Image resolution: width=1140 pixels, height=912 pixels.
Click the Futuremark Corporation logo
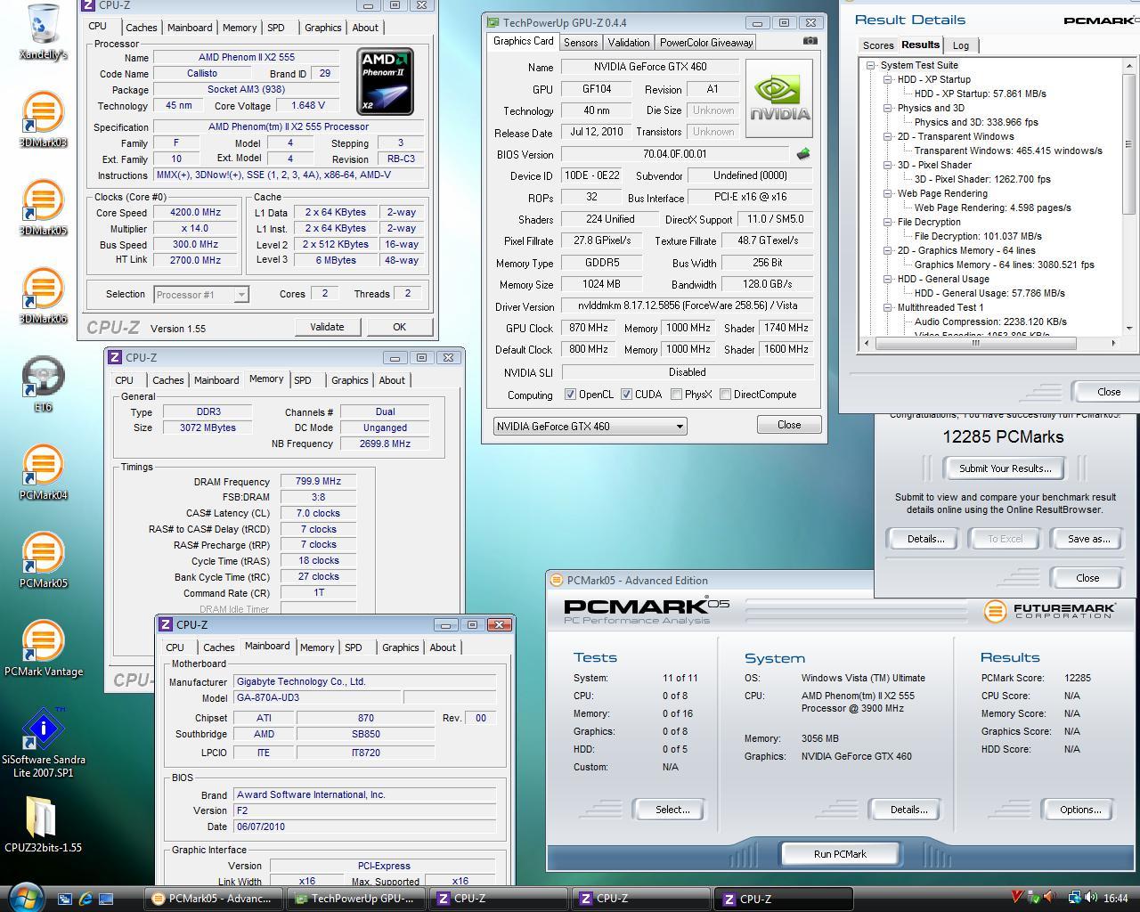pyautogui.click(x=1049, y=611)
